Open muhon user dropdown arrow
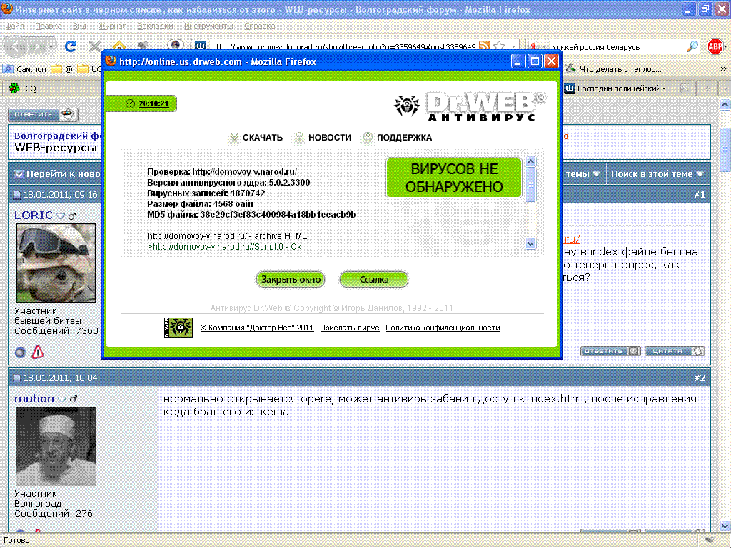The width and height of the screenshot is (731, 548). 62,400
